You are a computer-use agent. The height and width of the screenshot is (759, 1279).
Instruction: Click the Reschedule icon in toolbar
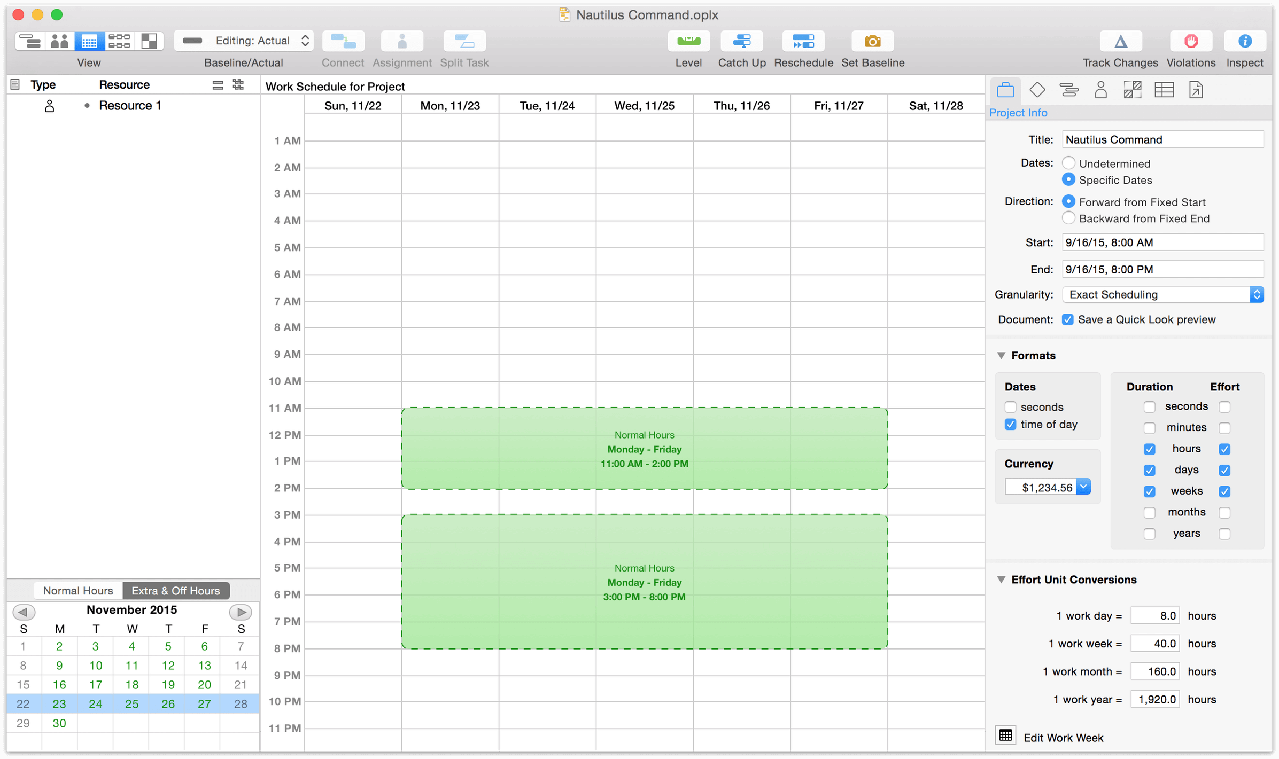803,43
